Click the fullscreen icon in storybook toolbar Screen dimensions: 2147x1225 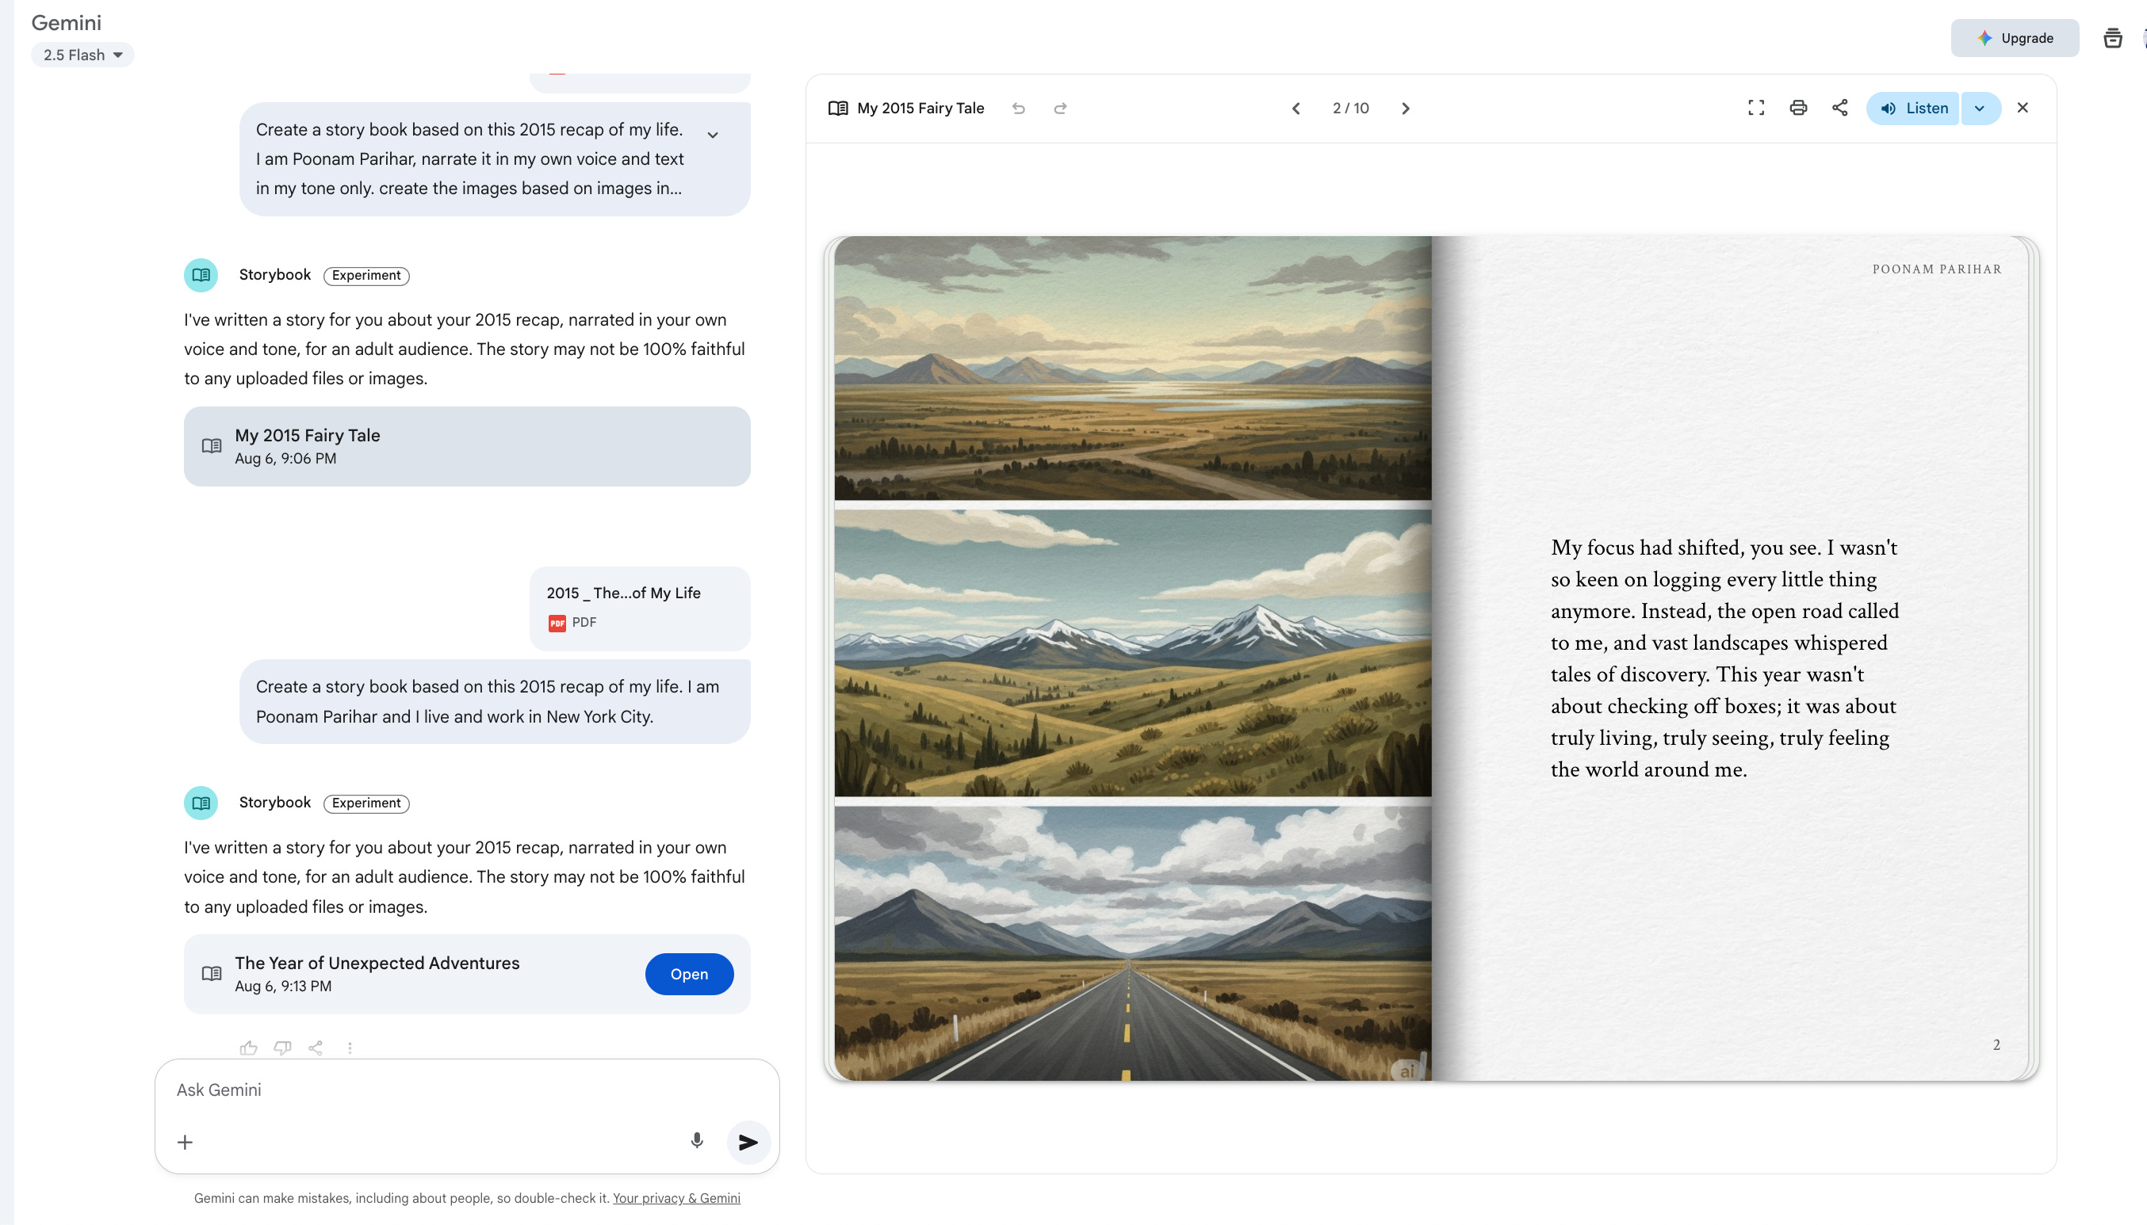pos(1755,108)
